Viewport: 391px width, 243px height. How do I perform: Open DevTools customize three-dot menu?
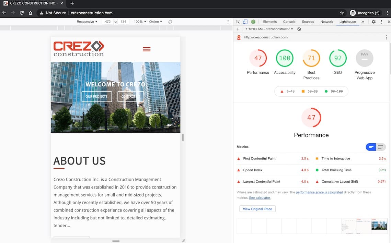coord(381,22)
